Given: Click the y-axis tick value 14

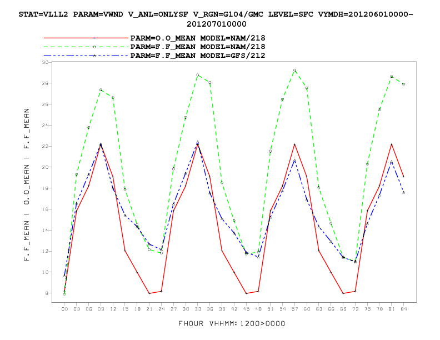Looking at the screenshot, I should click(x=45, y=231).
